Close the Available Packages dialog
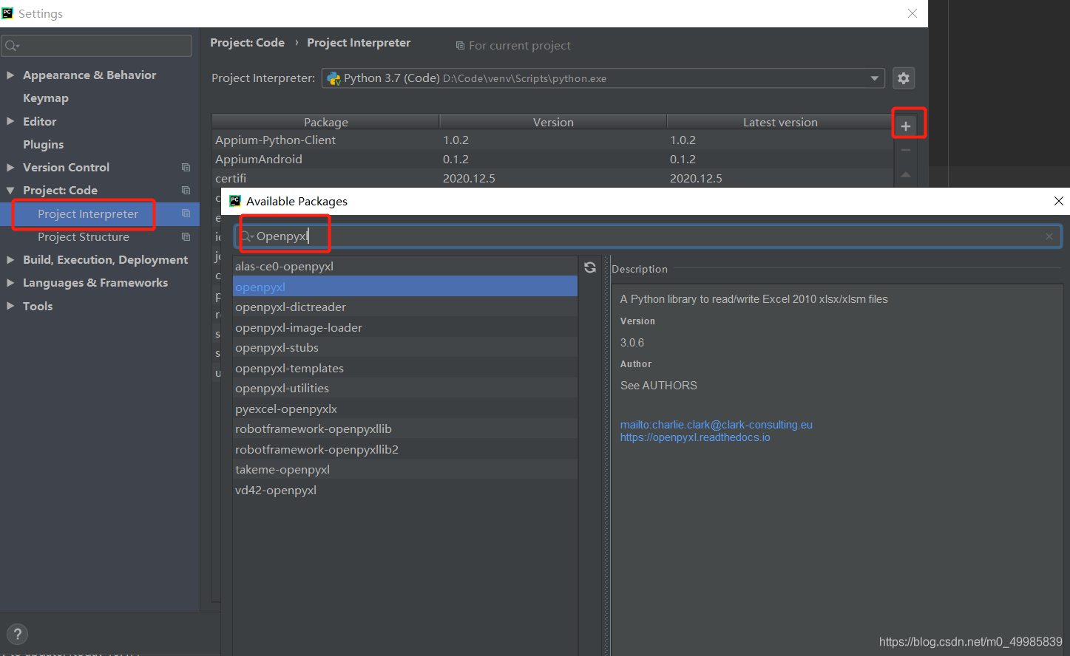The image size is (1070, 656). 1058,201
